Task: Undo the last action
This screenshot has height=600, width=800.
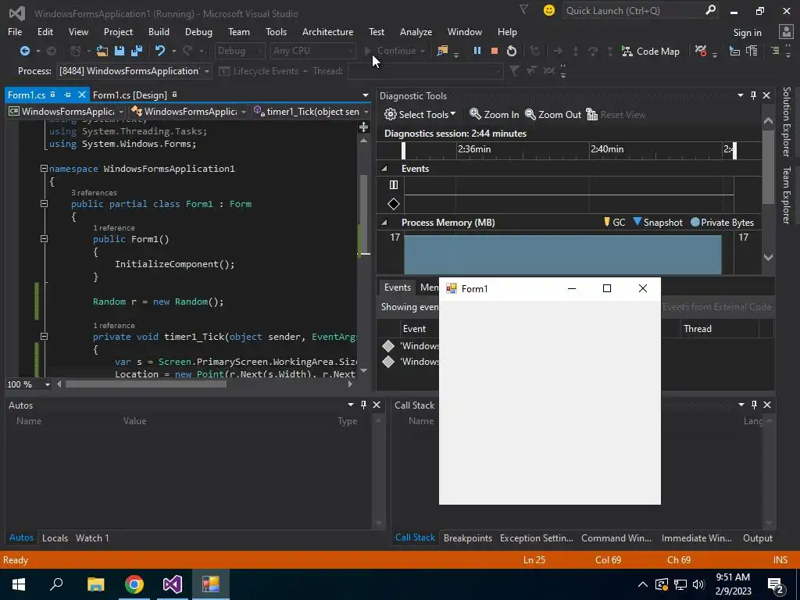Action: [160, 51]
